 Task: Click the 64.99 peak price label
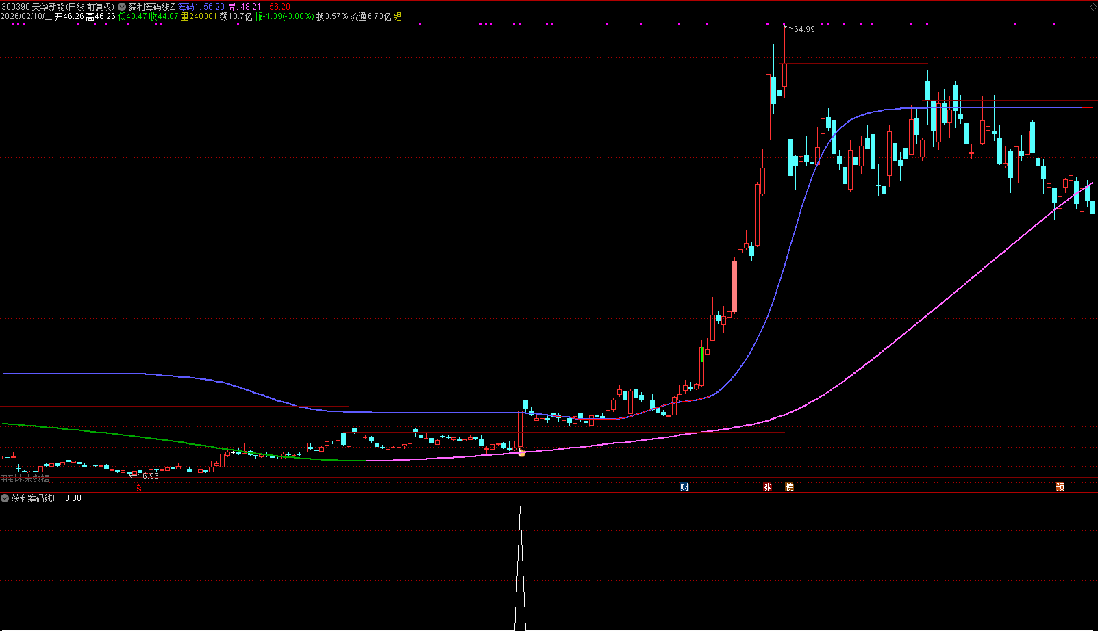tap(804, 29)
